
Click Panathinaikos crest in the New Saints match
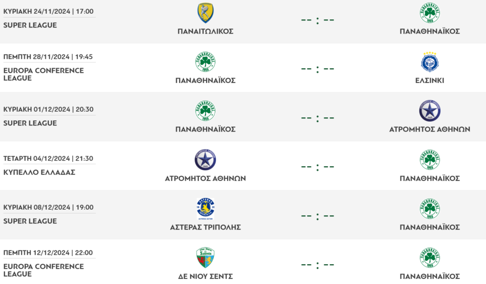point(430,258)
